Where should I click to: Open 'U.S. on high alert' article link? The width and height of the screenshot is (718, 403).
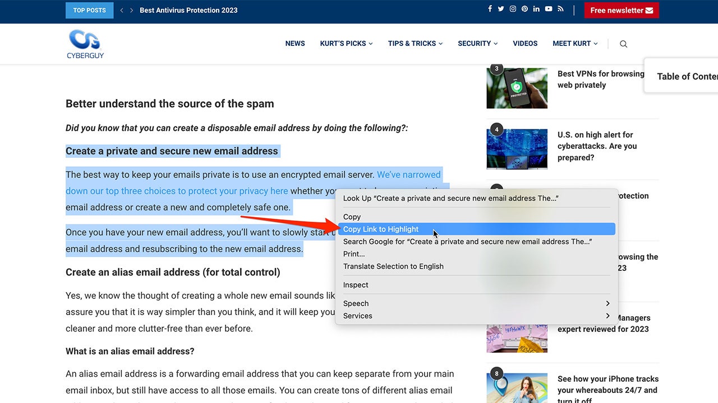pyautogui.click(x=597, y=146)
